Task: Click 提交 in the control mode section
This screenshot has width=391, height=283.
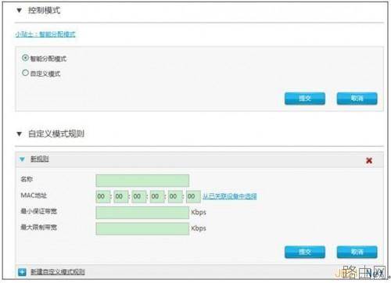Action: (x=305, y=99)
